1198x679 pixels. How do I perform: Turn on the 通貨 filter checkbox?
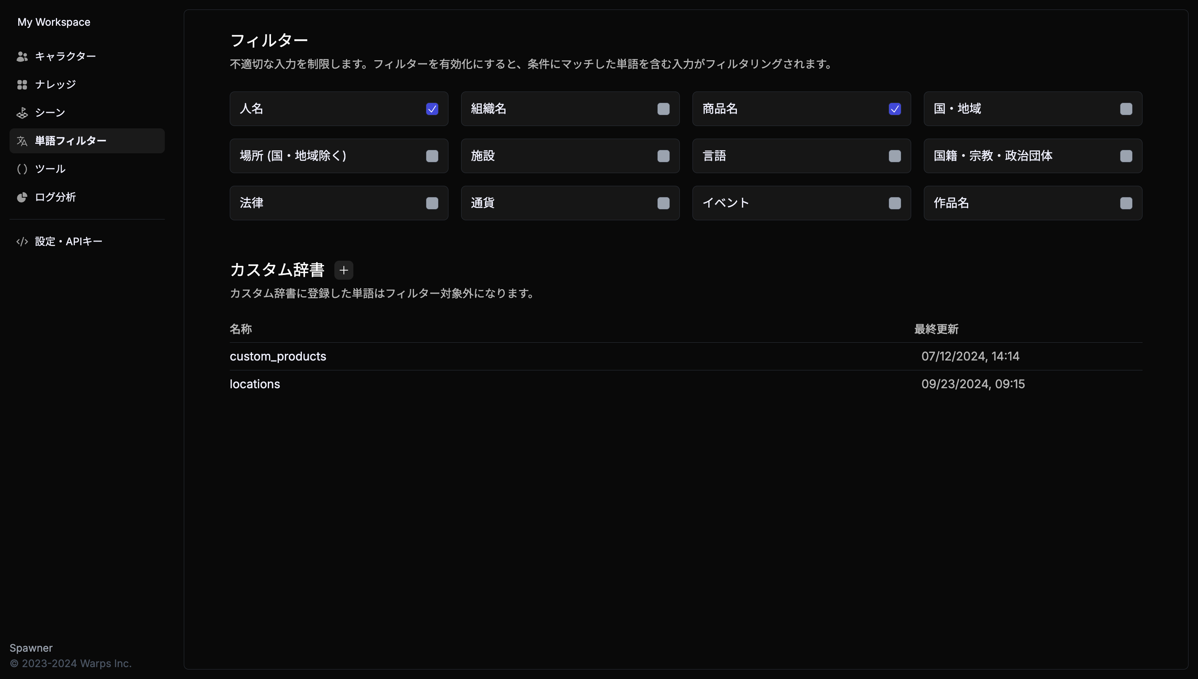[x=663, y=203]
